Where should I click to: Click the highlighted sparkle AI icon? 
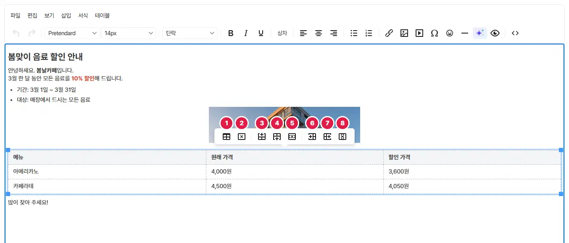point(480,33)
